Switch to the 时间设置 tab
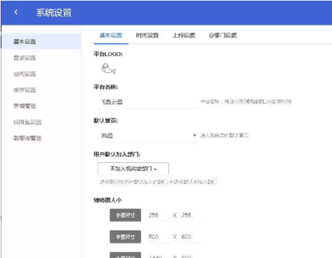The height and width of the screenshot is (258, 332). click(x=147, y=35)
